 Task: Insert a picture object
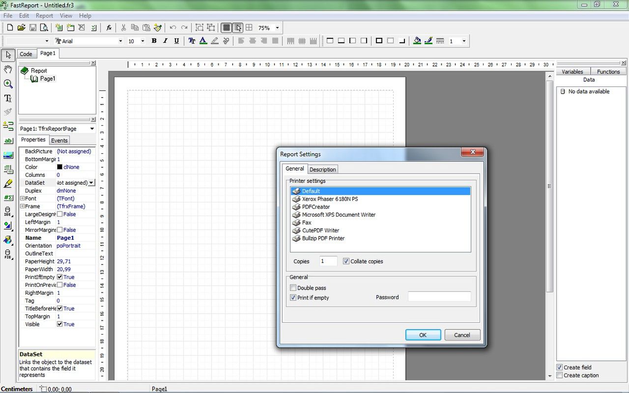(8, 155)
